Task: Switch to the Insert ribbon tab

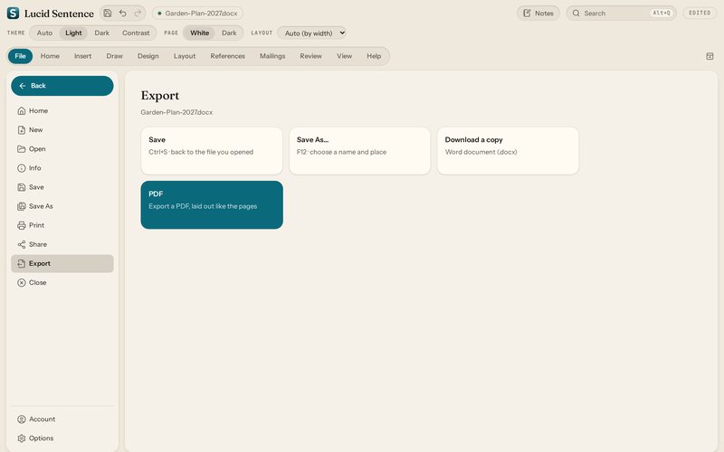Action: [82, 56]
